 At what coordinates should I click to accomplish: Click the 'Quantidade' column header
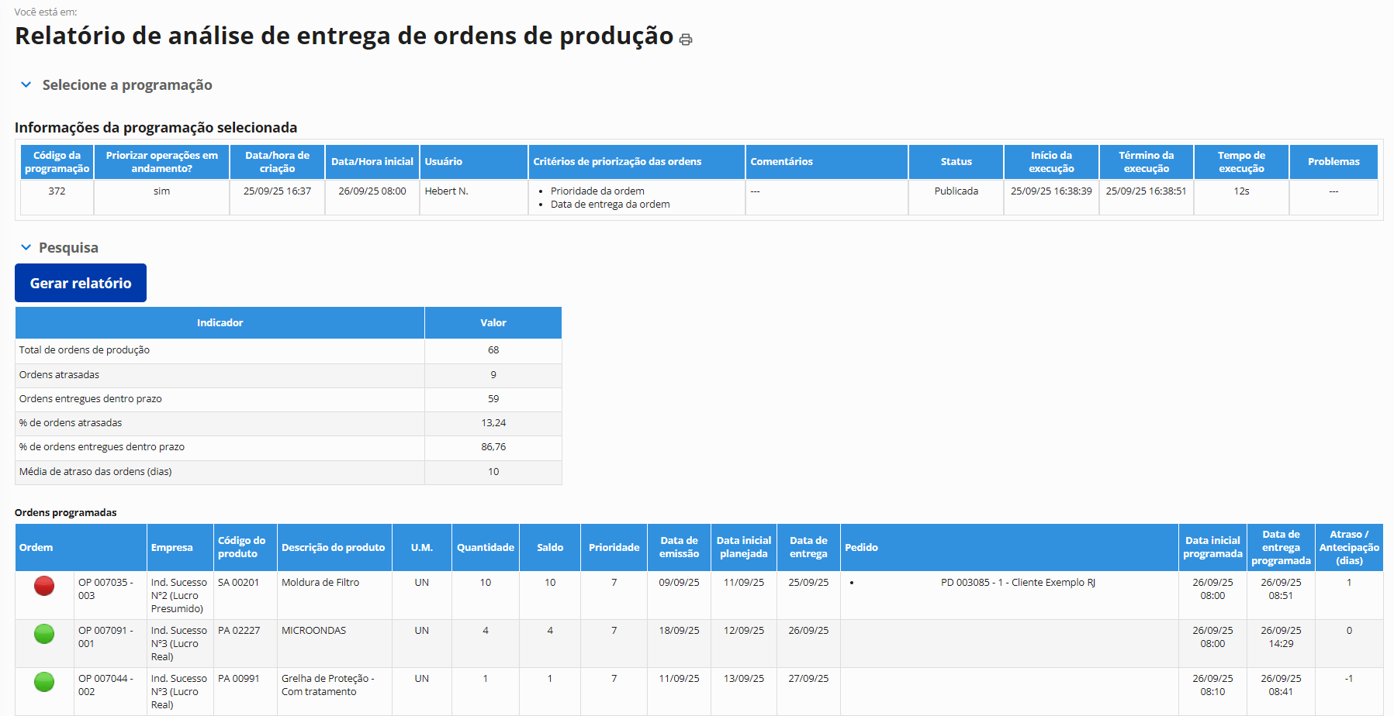tap(485, 548)
